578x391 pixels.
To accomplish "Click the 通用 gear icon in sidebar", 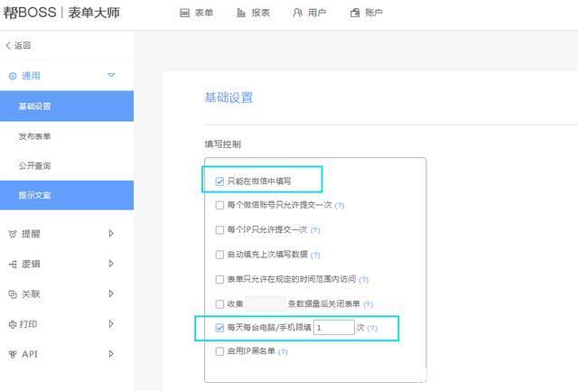I will point(13,76).
